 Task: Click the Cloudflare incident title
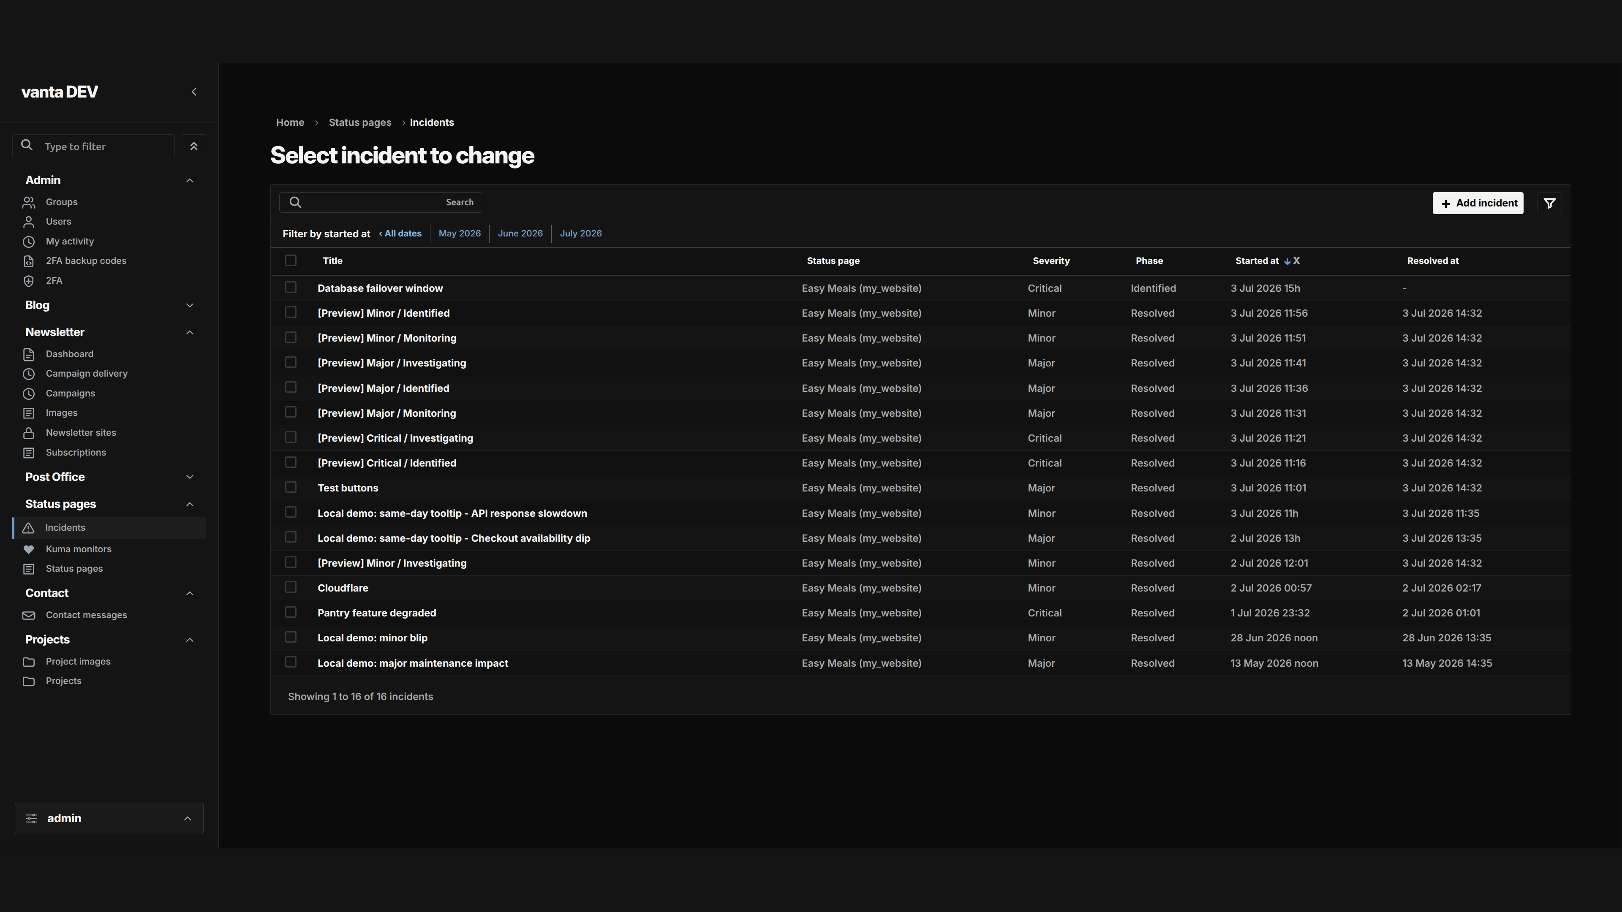click(x=343, y=588)
